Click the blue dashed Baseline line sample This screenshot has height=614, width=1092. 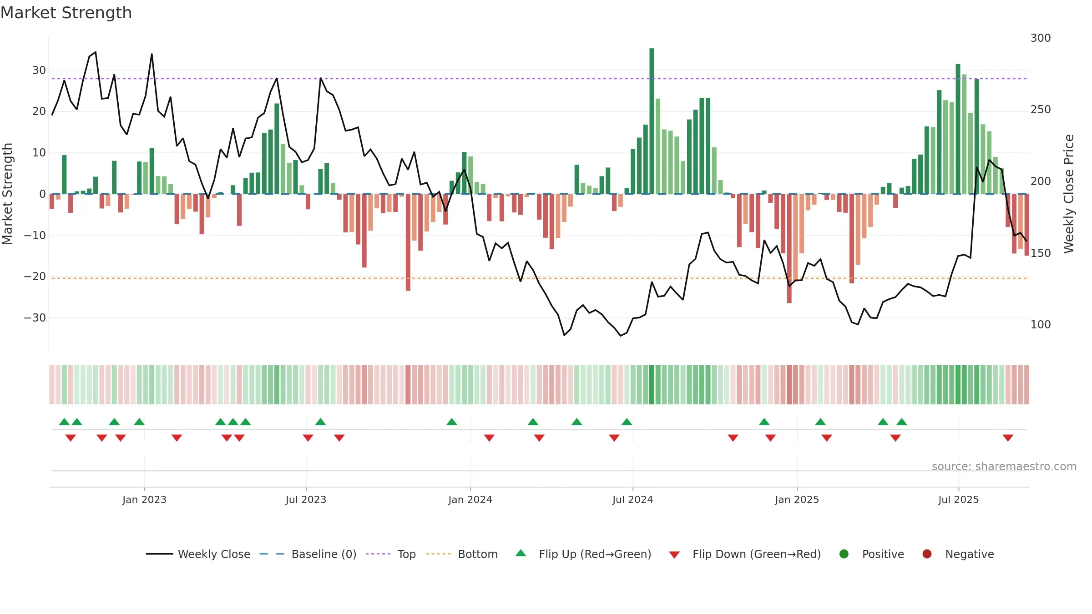point(272,554)
